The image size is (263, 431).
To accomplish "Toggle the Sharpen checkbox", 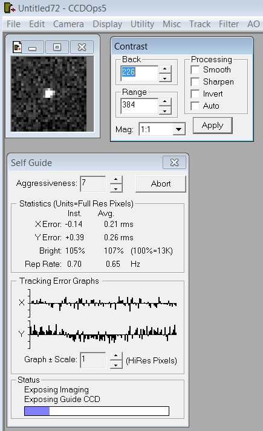I will (x=195, y=82).
